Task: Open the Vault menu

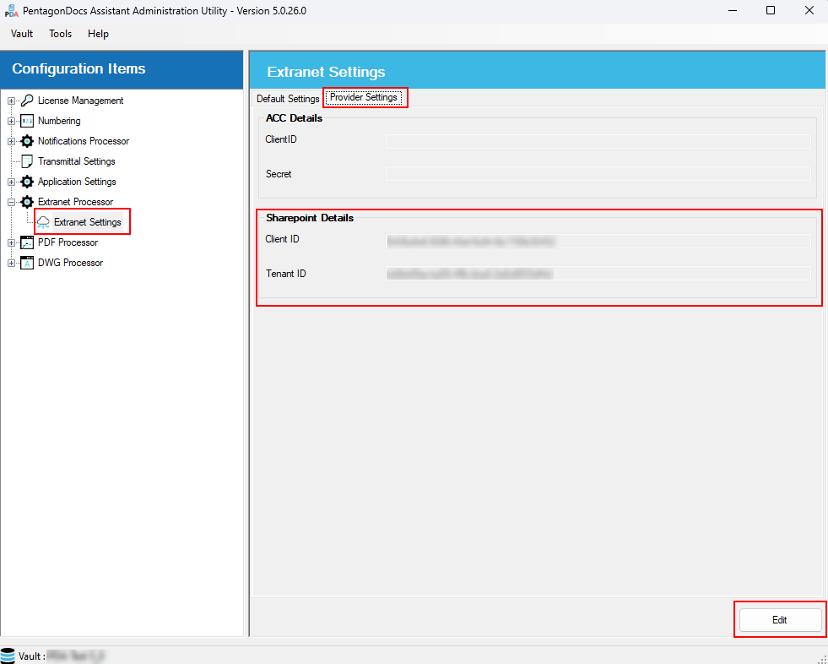Action: click(x=22, y=34)
